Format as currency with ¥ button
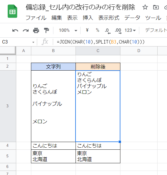 87,30
